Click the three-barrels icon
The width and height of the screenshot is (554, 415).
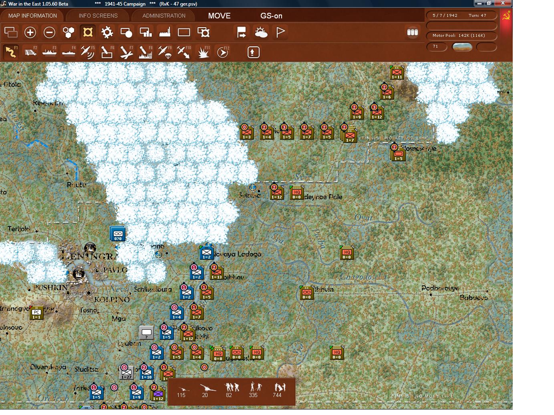click(x=412, y=32)
